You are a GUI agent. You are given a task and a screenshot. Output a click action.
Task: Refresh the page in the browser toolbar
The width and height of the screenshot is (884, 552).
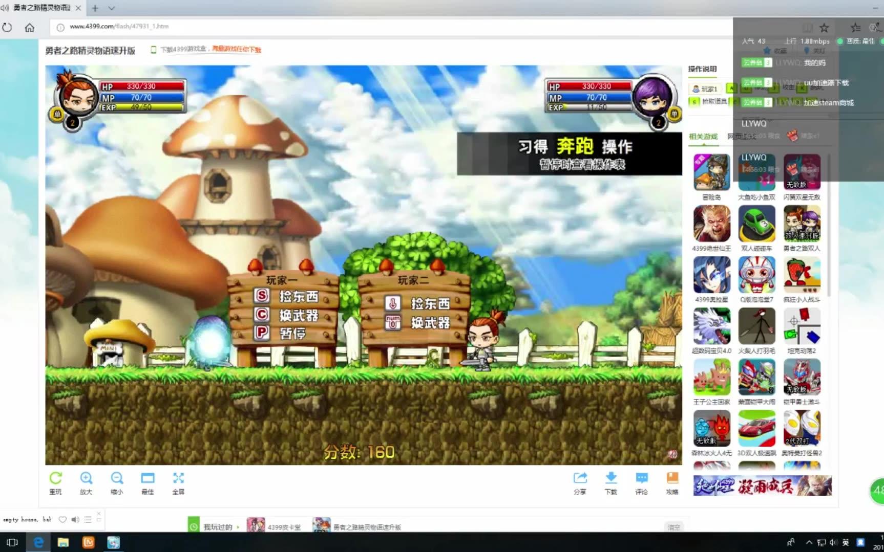pos(7,27)
